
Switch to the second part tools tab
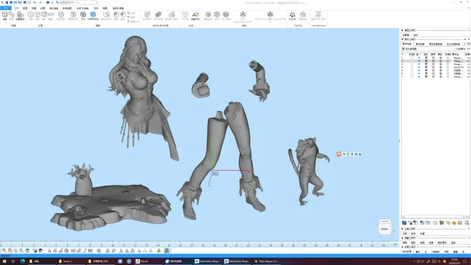click(420, 44)
